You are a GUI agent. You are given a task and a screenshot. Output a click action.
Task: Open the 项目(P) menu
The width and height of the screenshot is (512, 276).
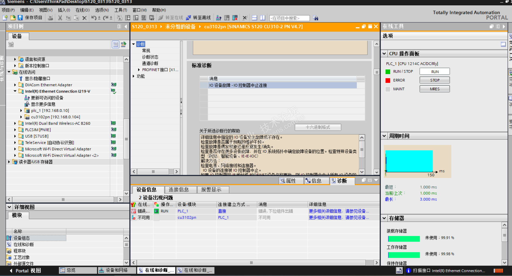(8, 10)
